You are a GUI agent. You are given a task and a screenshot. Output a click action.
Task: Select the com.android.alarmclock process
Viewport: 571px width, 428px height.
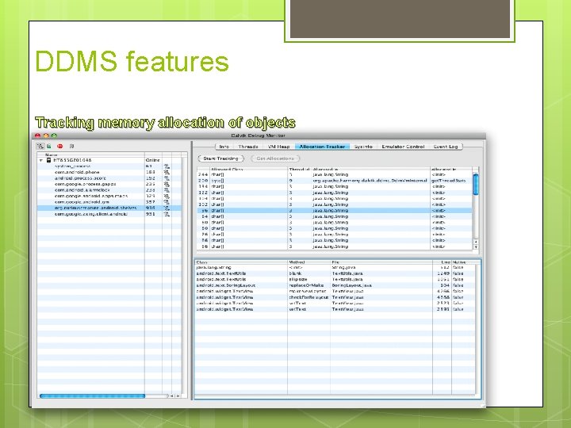[109, 190]
